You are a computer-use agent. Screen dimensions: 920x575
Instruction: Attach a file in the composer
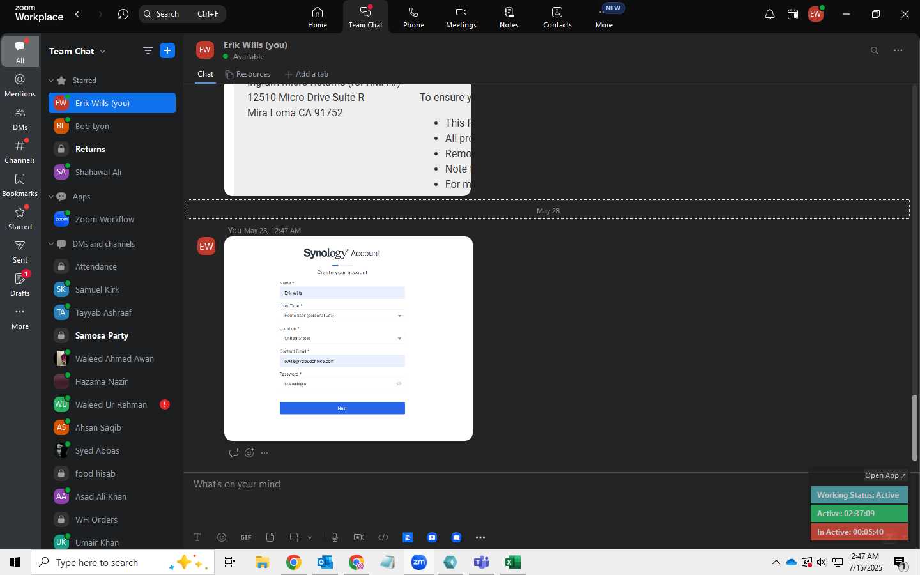coord(270,537)
